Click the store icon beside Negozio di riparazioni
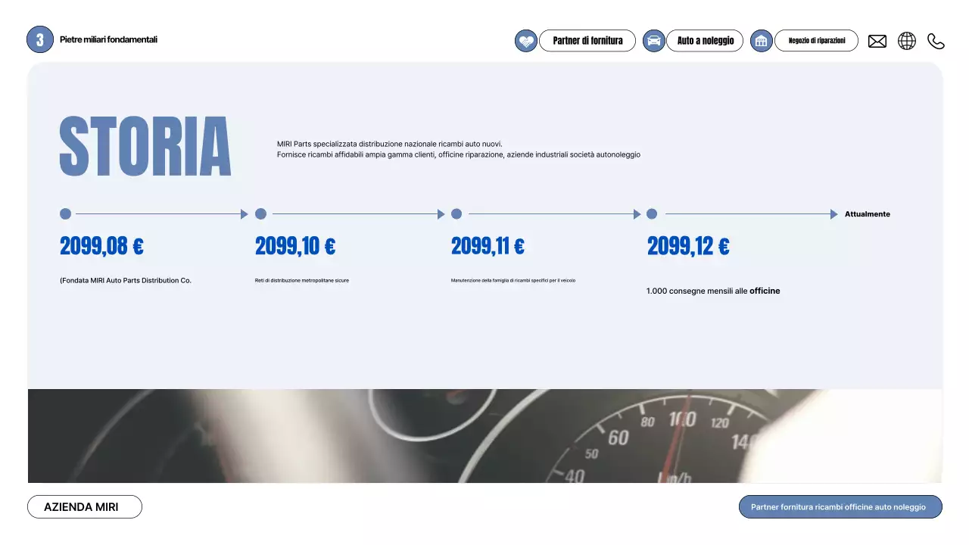This screenshot has height=545, width=969. click(760, 40)
